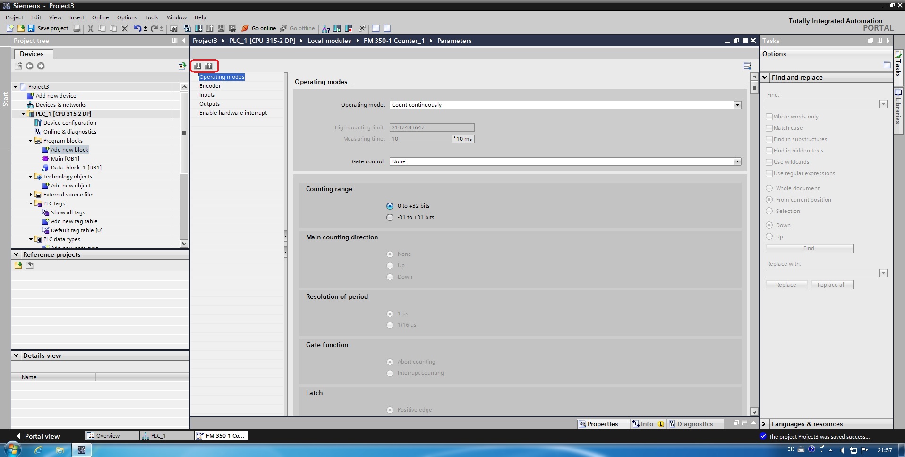Select the Encoder parameter page

(x=210, y=86)
